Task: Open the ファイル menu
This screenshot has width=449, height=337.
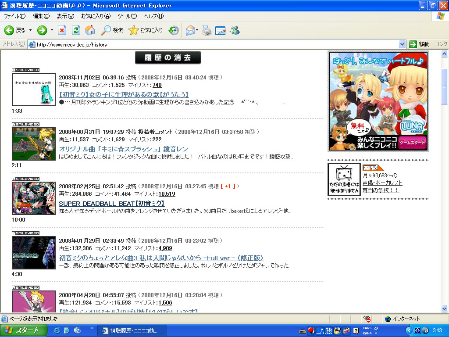Action: [x=15, y=16]
